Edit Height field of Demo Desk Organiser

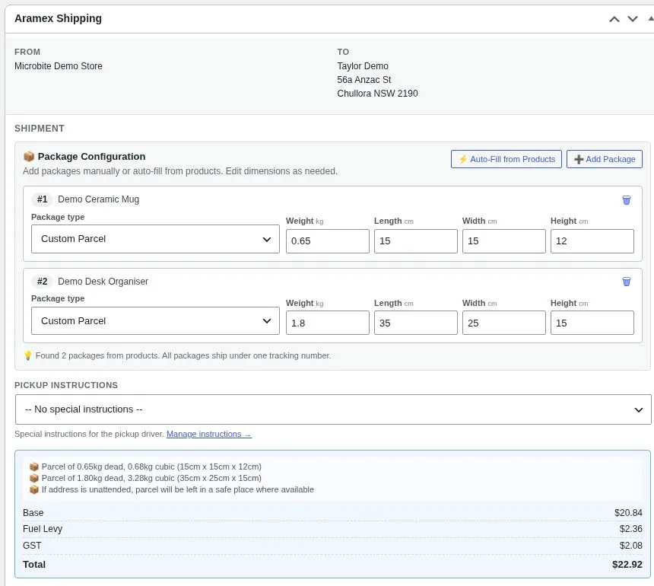tap(592, 323)
